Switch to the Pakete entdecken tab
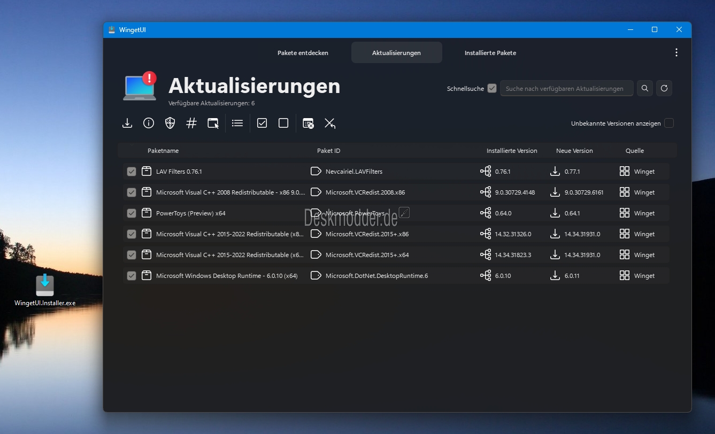The width and height of the screenshot is (715, 434). (x=303, y=53)
